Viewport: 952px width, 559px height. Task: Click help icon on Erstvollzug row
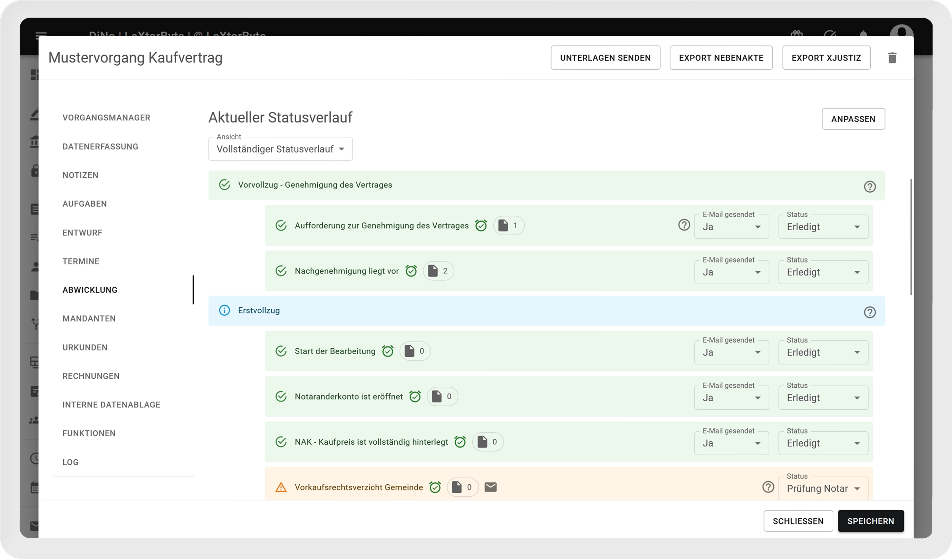click(869, 312)
